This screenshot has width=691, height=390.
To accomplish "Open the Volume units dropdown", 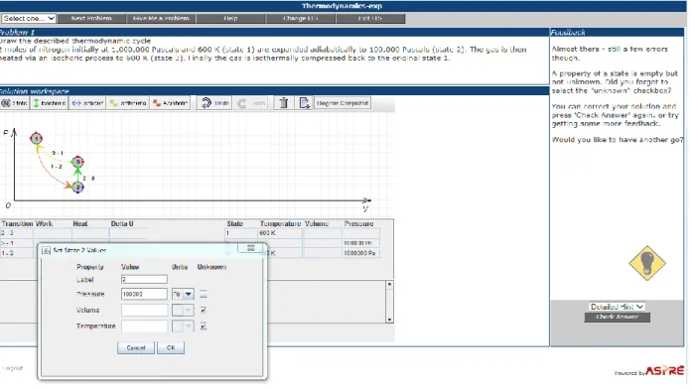I will click(183, 311).
